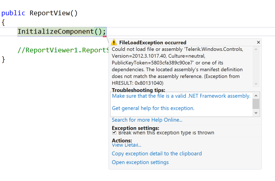
Task: Open exception settings link
Action: tap(140, 162)
